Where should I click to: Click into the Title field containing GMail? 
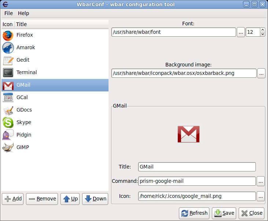tap(197, 167)
